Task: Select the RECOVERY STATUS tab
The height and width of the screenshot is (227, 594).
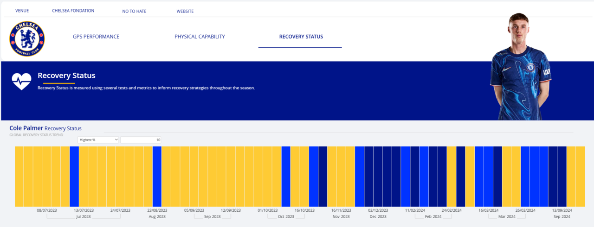Action: coord(301,37)
